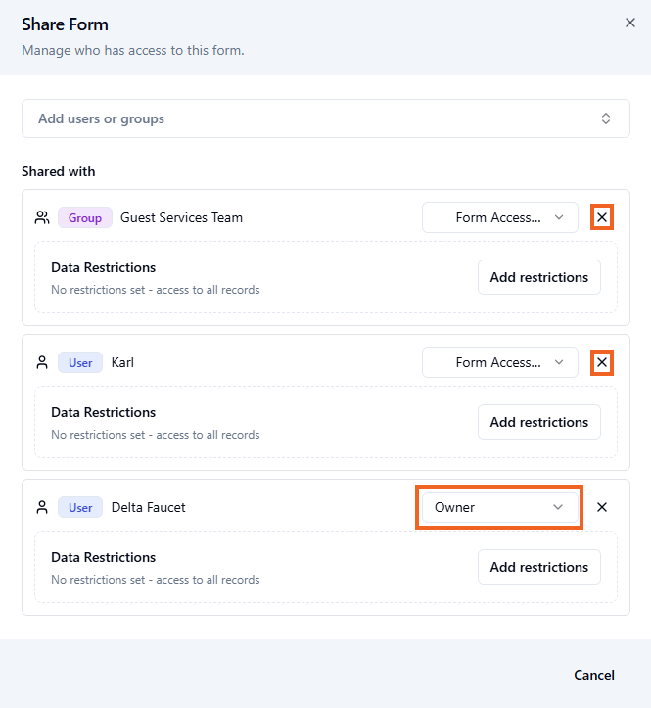Click the user icon next to Karl

click(42, 362)
